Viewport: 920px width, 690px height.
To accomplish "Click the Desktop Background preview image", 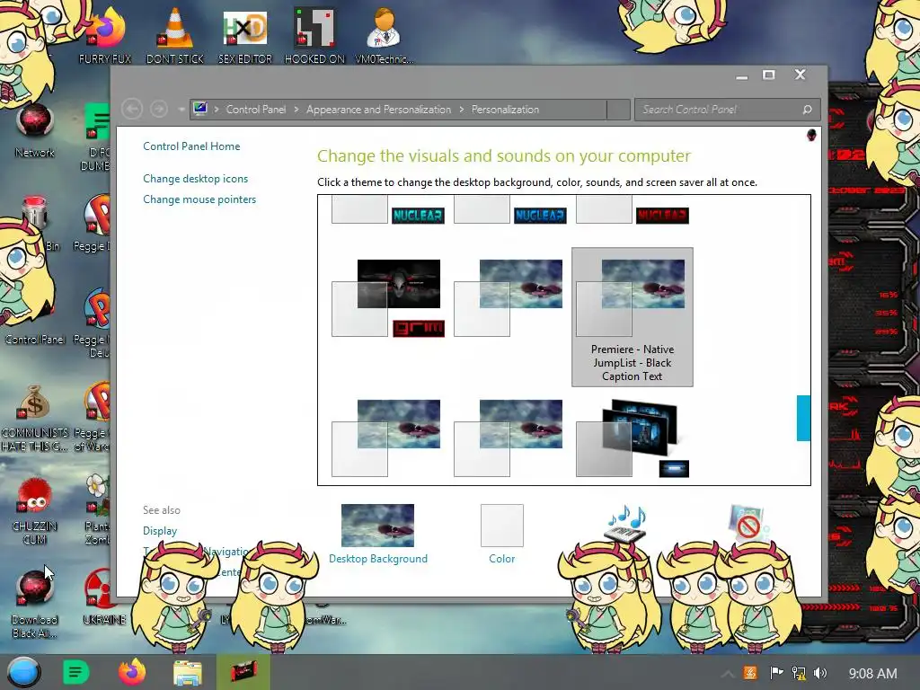I will click(x=377, y=525).
